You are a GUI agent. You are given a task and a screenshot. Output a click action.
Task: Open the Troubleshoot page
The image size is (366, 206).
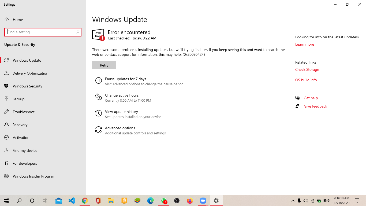tap(43, 112)
